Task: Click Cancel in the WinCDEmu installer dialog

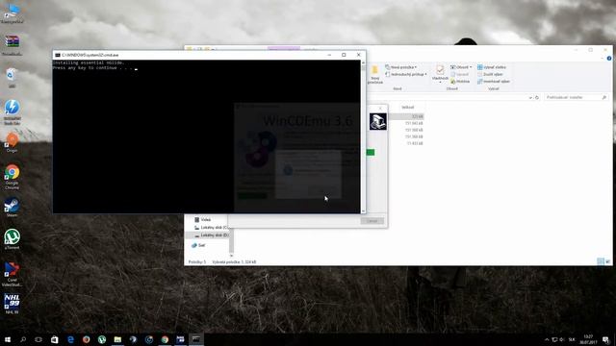Action: [372, 221]
